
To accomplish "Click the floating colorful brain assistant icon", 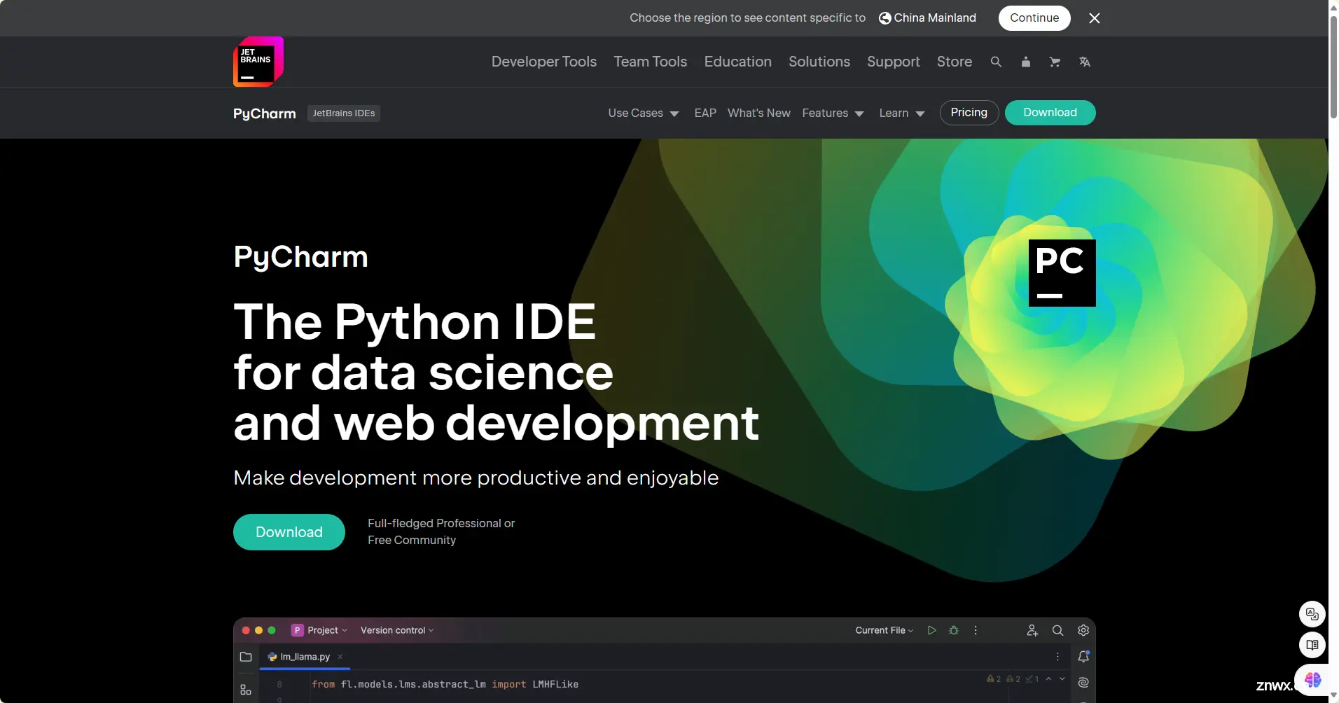I will coord(1313,679).
